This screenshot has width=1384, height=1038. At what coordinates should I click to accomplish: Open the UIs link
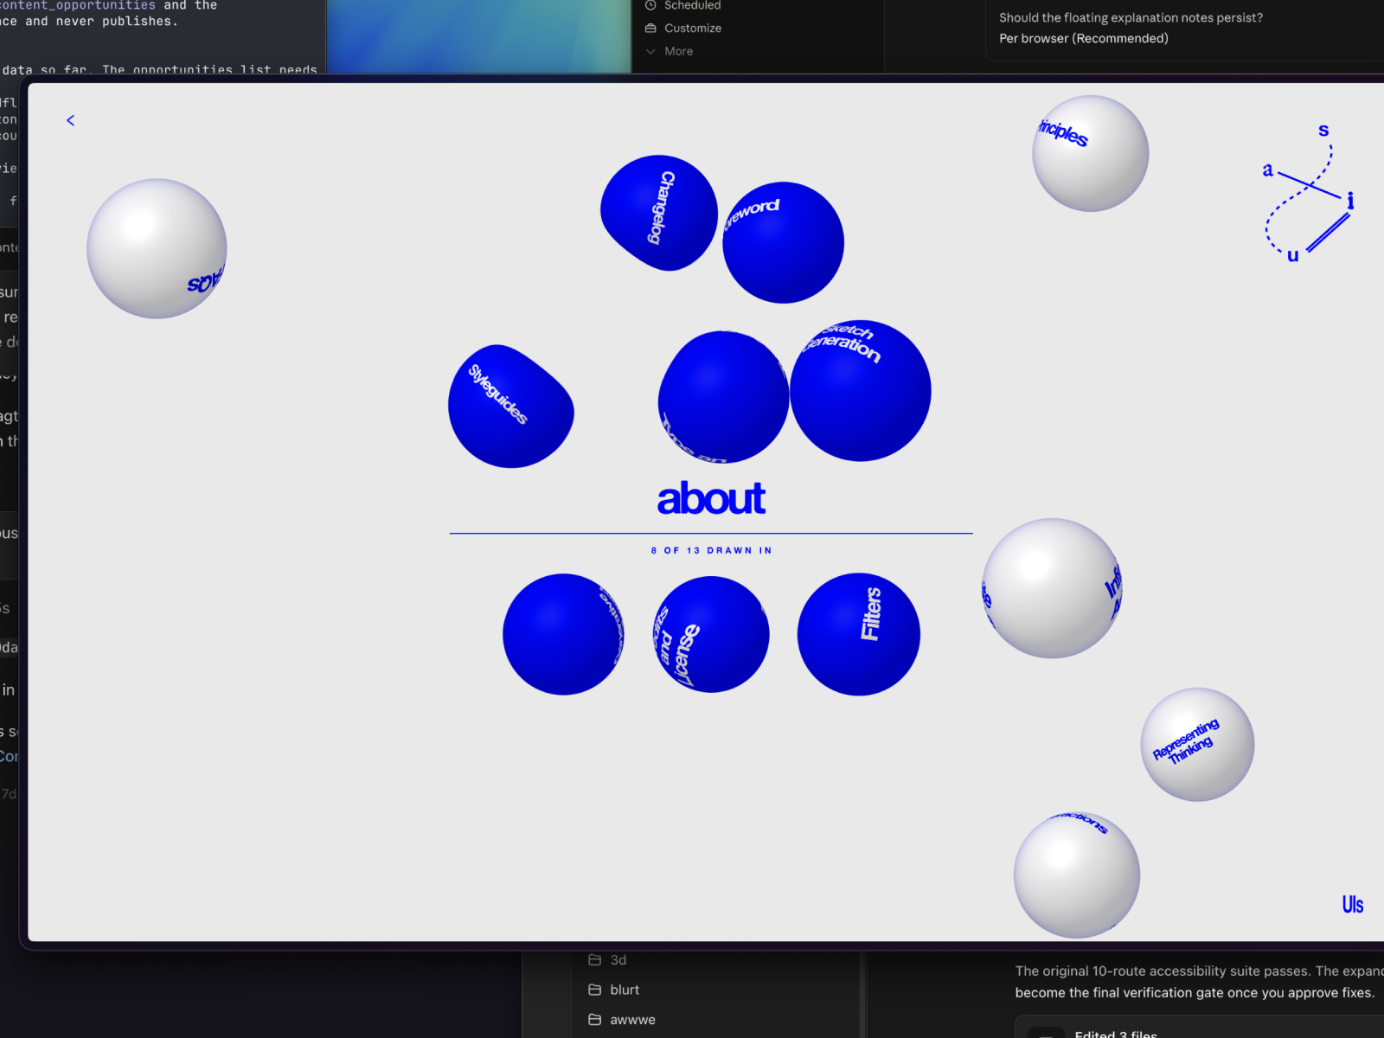pyautogui.click(x=1353, y=905)
